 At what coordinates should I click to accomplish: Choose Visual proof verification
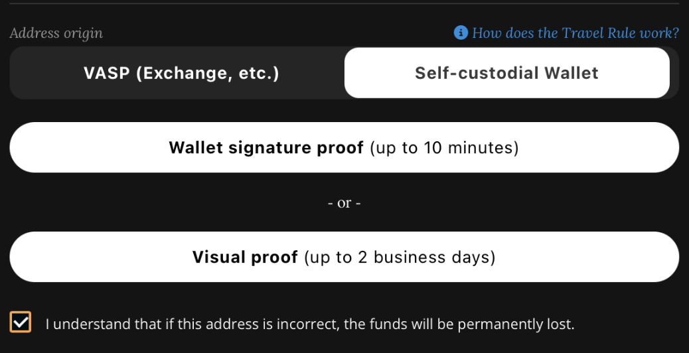coord(344,257)
